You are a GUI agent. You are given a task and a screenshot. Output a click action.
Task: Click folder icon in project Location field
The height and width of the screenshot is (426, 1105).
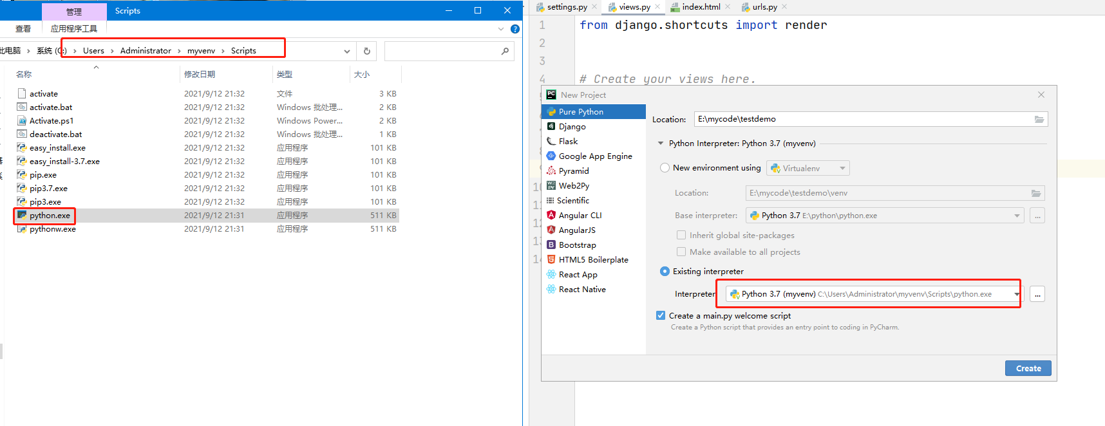tap(1039, 119)
